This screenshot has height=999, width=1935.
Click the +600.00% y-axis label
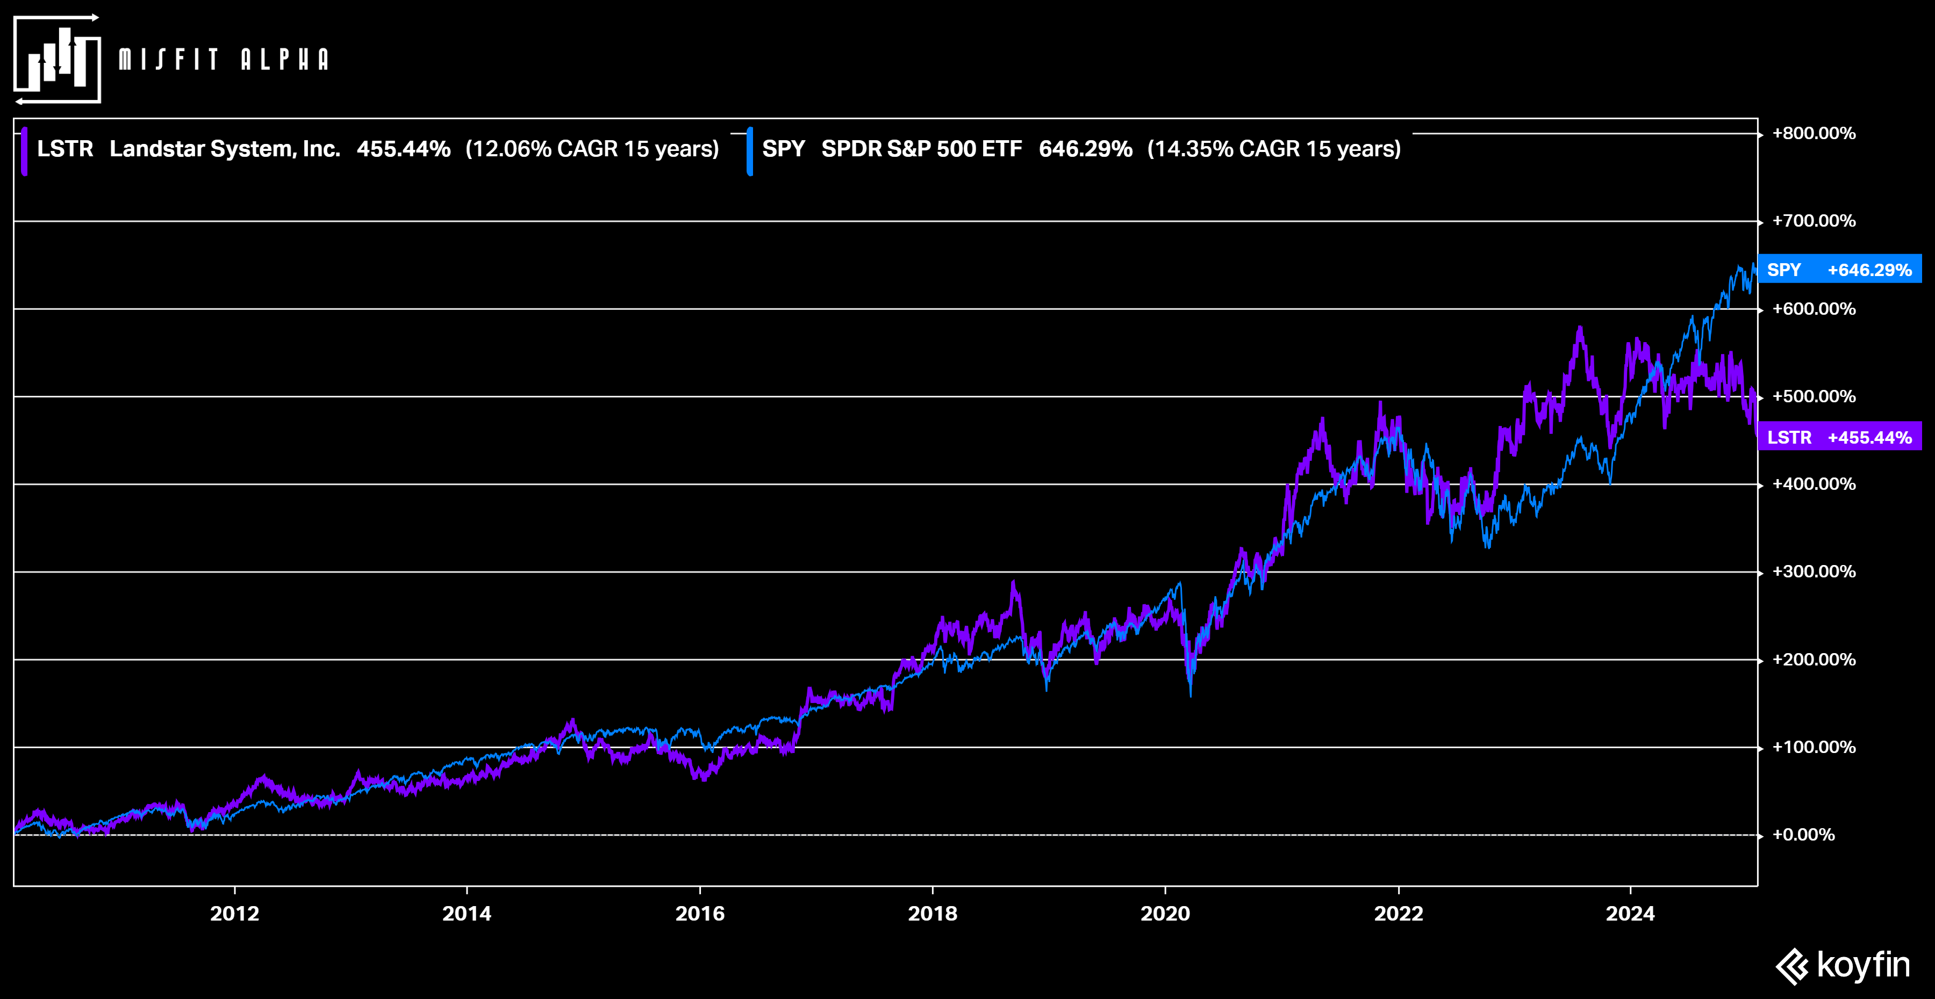[x=1814, y=308]
